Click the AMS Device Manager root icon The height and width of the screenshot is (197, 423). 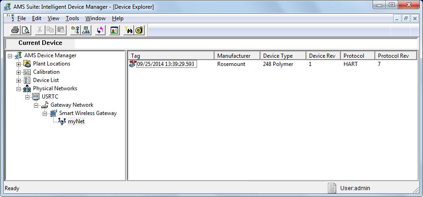pyautogui.click(x=19, y=55)
